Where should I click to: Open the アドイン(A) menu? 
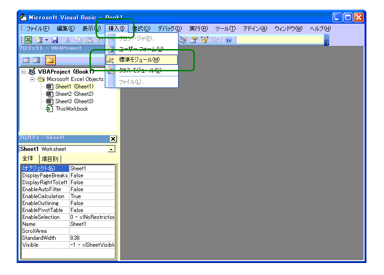tap(255, 29)
